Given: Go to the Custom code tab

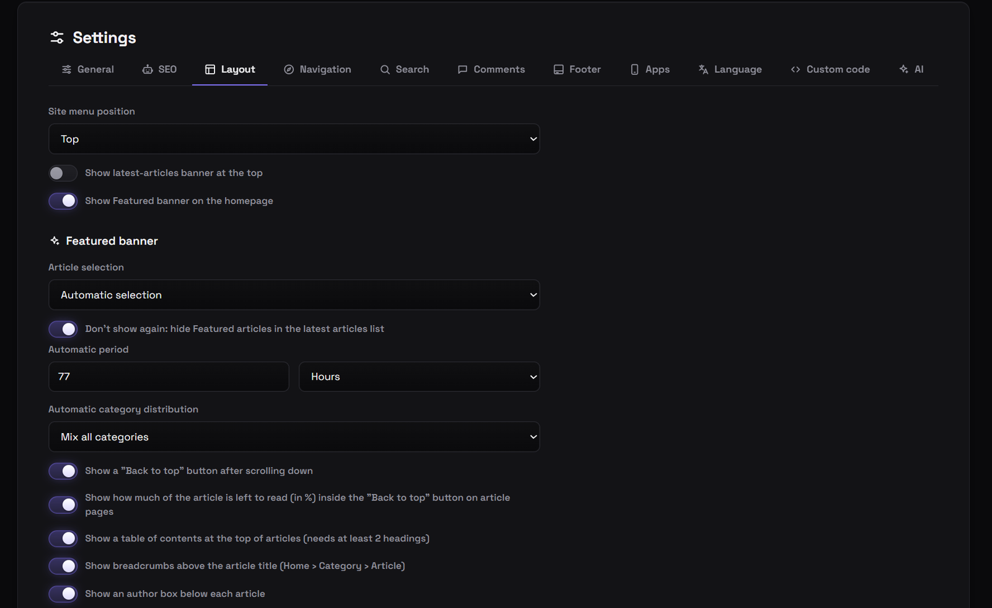Looking at the screenshot, I should 830,69.
